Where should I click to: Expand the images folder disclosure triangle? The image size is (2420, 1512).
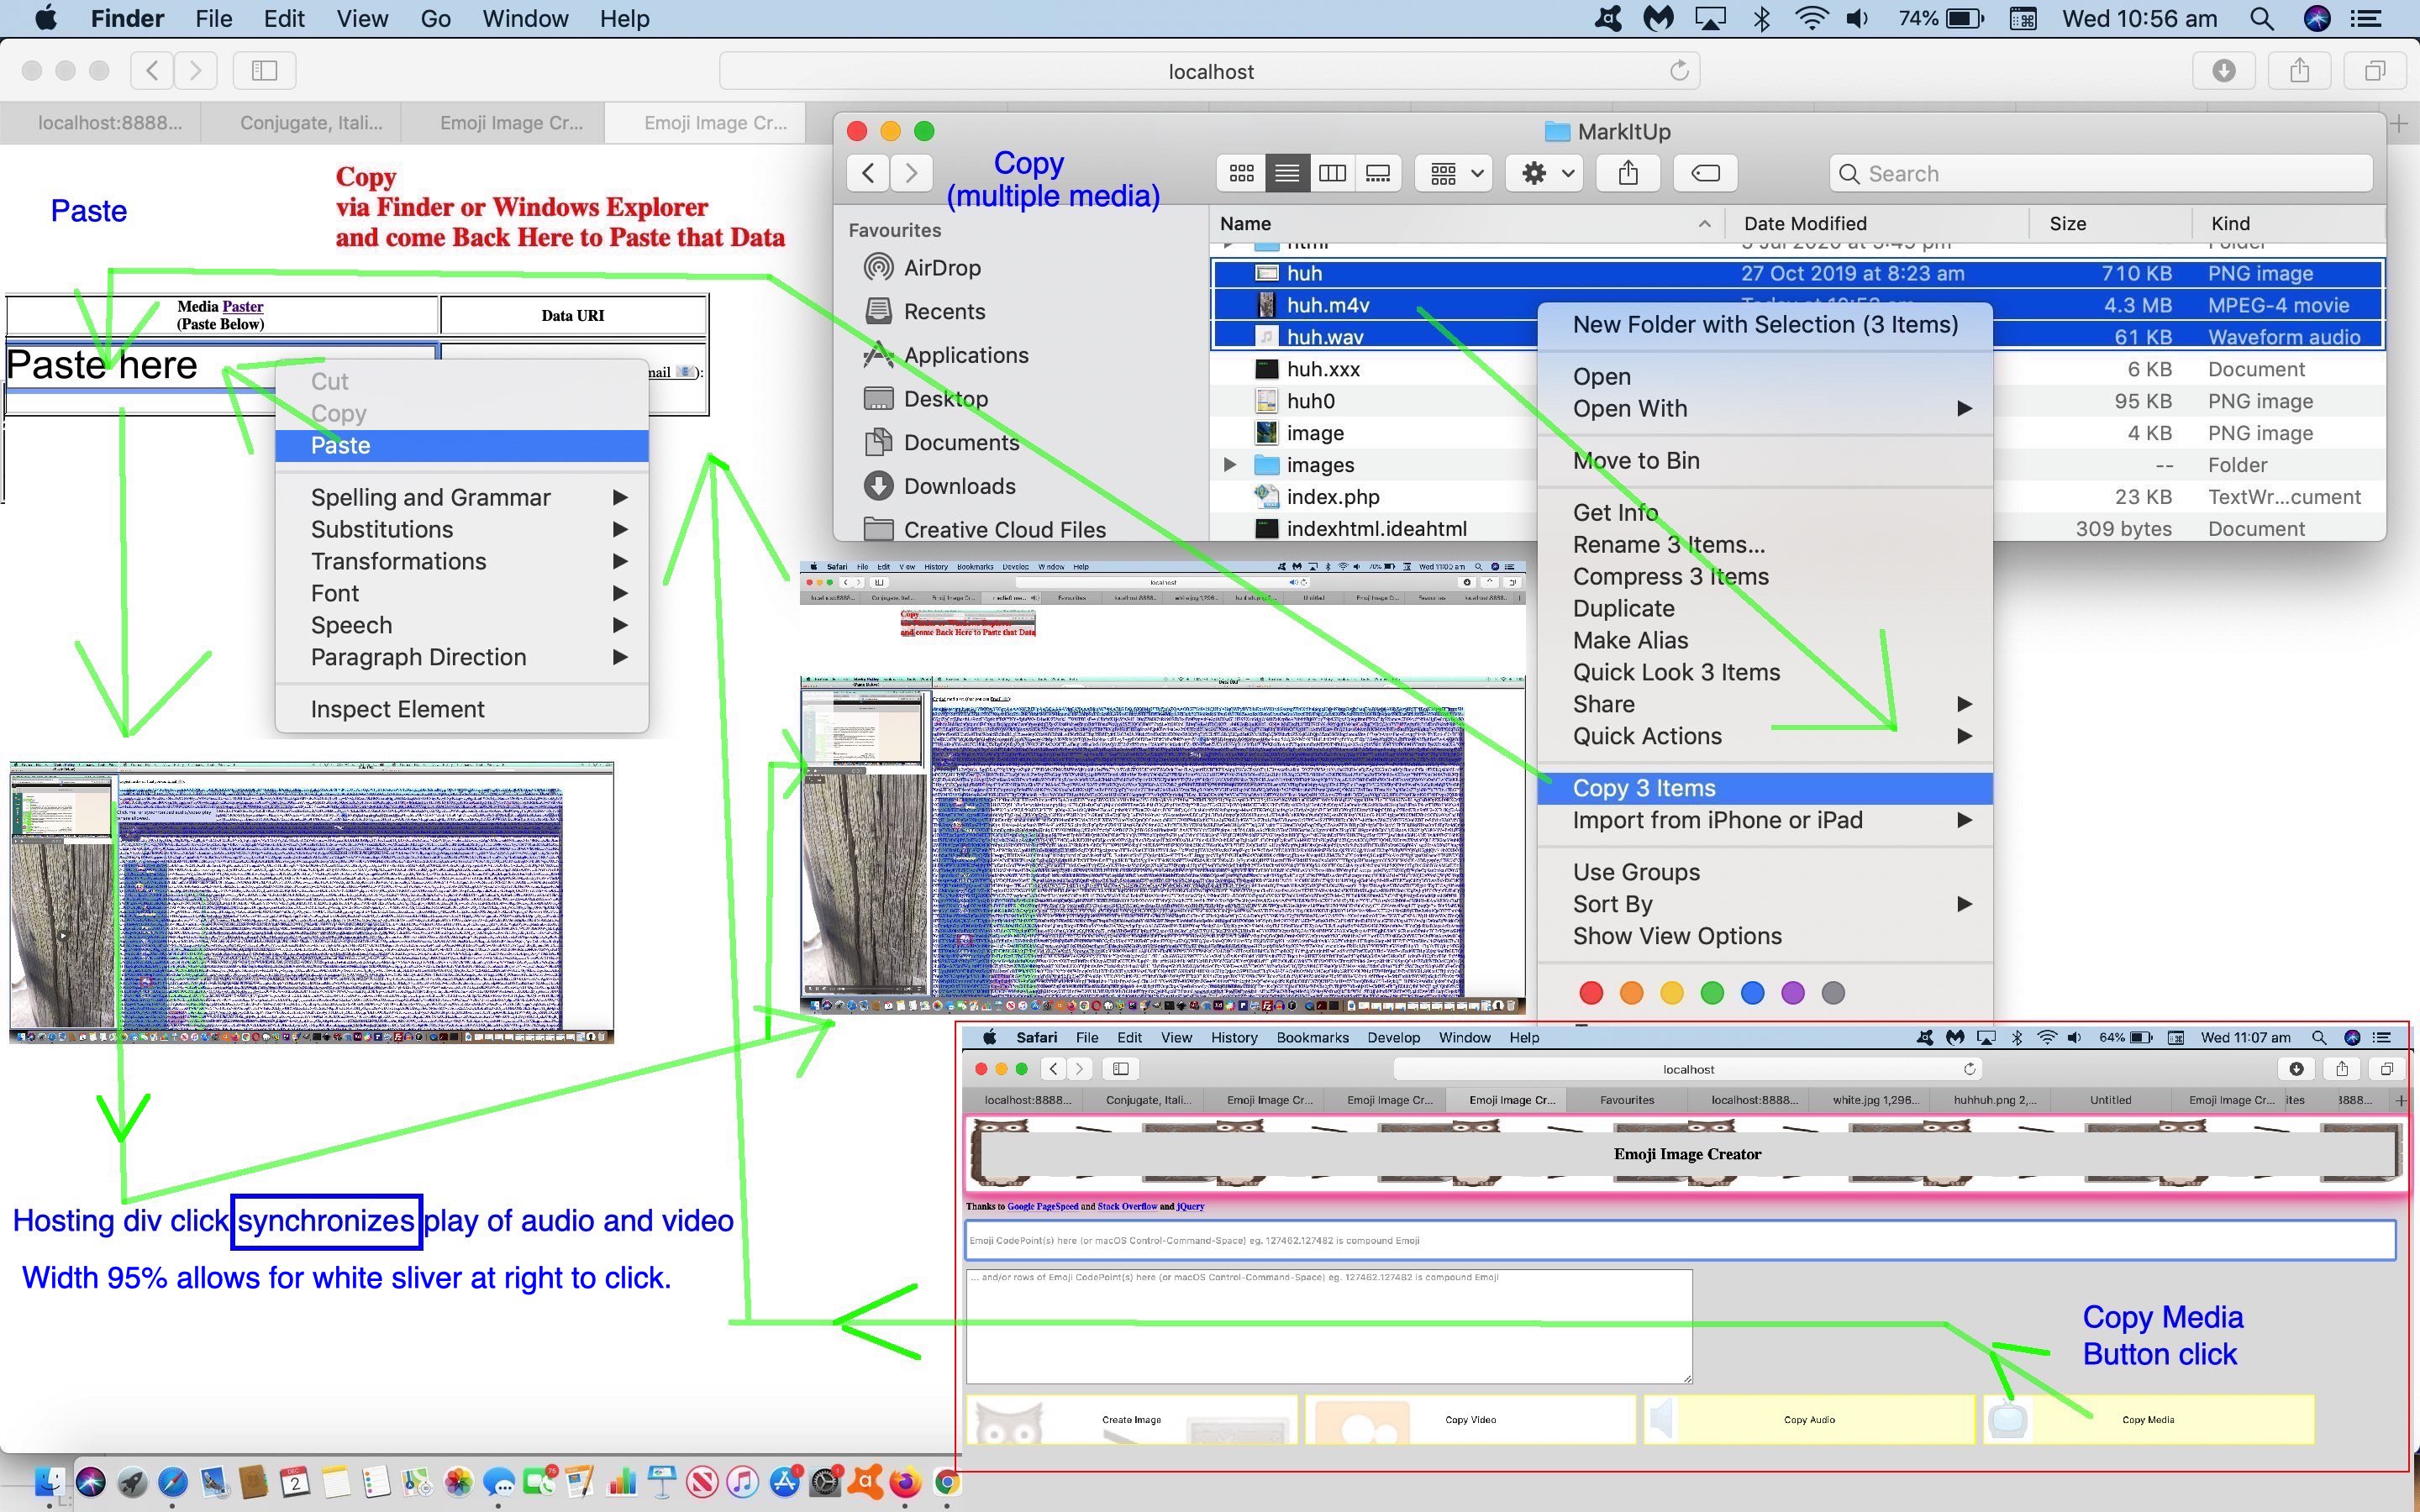(x=1230, y=465)
